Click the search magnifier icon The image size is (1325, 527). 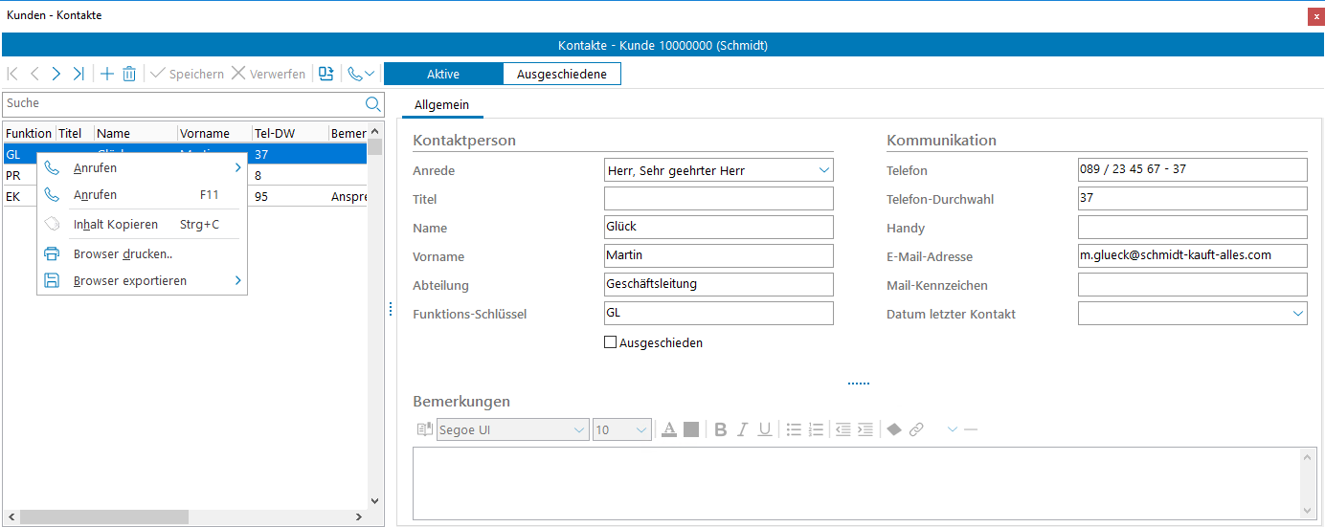pos(372,103)
